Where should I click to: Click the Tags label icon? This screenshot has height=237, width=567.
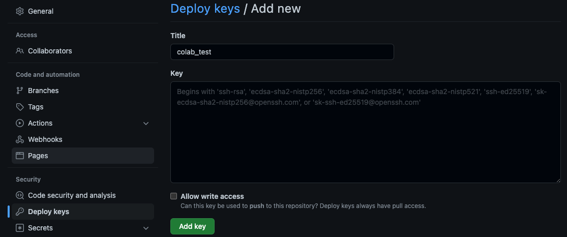coord(20,107)
